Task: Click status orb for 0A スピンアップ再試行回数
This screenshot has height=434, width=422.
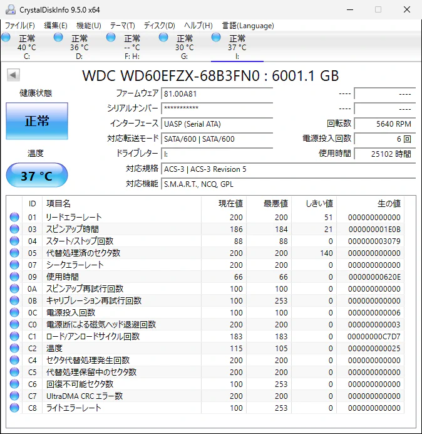Action: [x=14, y=288]
